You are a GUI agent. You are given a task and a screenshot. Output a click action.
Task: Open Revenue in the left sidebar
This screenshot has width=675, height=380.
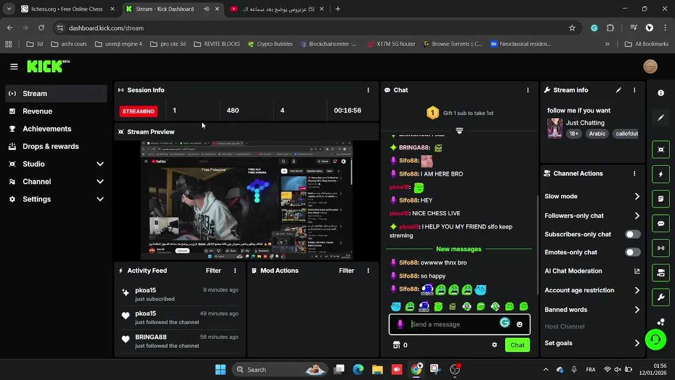[56, 111]
